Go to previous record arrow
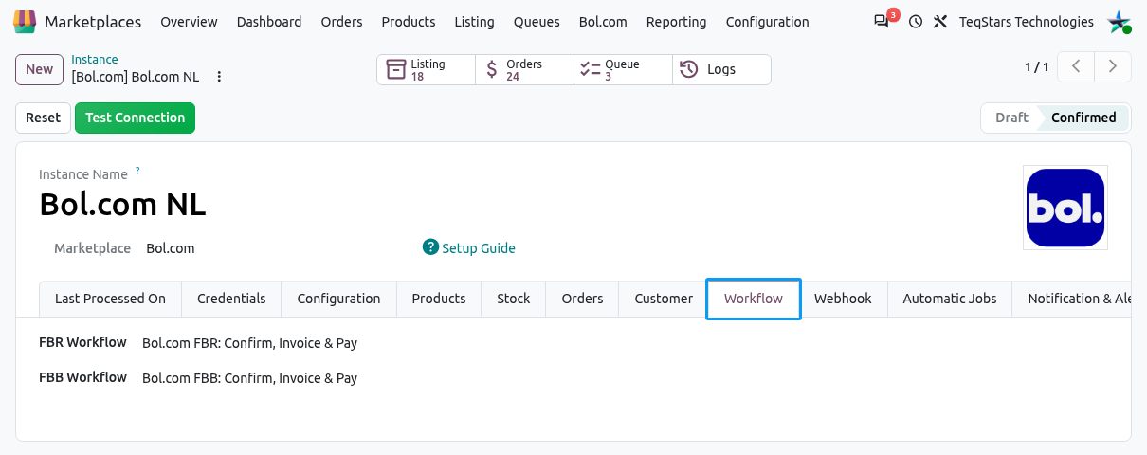The image size is (1147, 455). tap(1076, 66)
